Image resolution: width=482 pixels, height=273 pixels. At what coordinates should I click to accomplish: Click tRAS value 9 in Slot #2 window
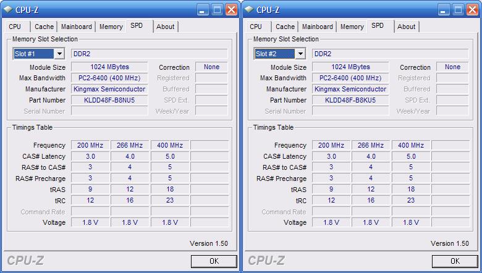pos(331,189)
